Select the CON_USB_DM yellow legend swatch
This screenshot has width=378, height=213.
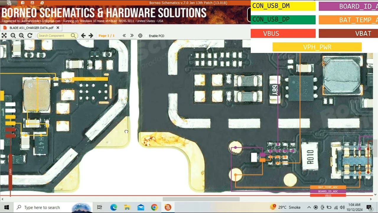tap(283, 6)
